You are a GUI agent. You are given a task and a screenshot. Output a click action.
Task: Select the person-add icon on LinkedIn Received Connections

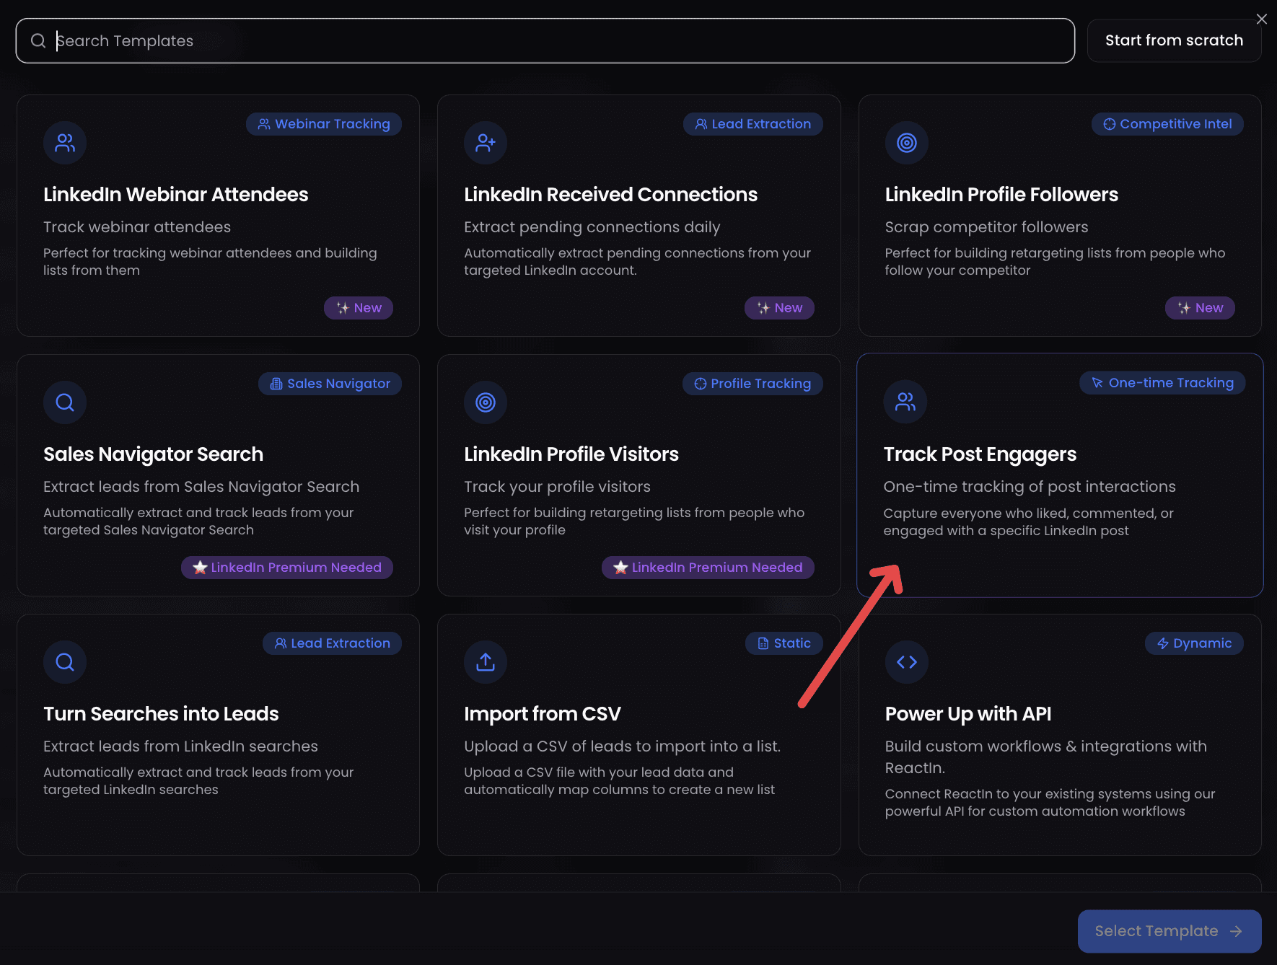point(485,143)
